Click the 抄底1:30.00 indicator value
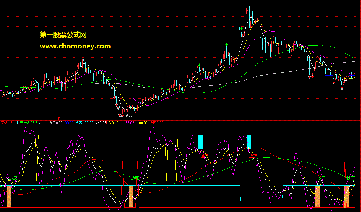Screen dimensions: 361x212 pyautogui.click(x=84, y=123)
